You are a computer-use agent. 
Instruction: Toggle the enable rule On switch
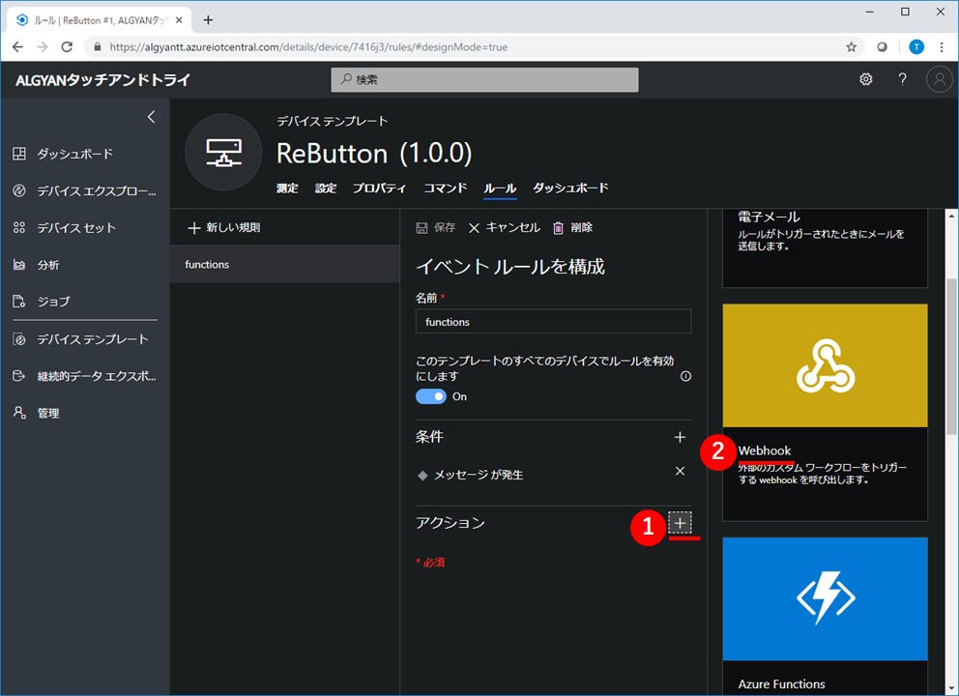(430, 396)
